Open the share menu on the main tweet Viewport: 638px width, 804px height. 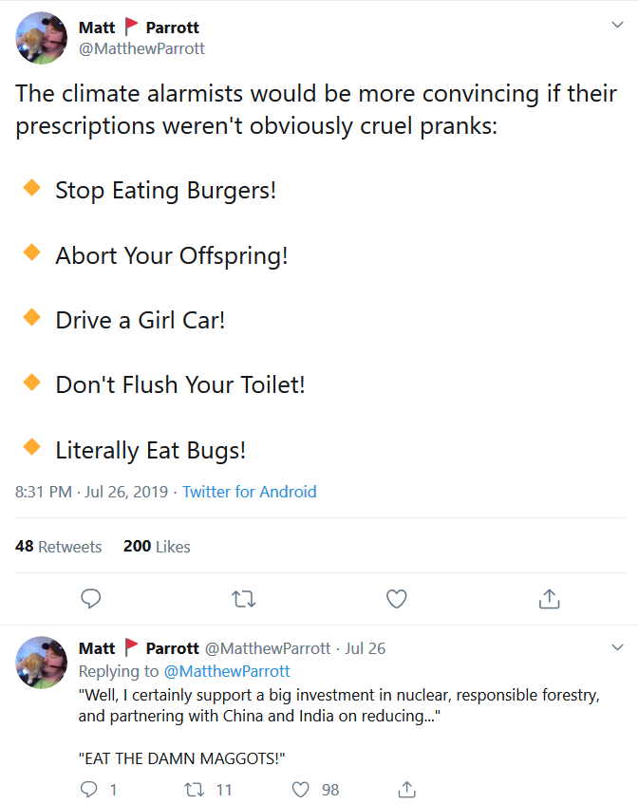click(549, 599)
